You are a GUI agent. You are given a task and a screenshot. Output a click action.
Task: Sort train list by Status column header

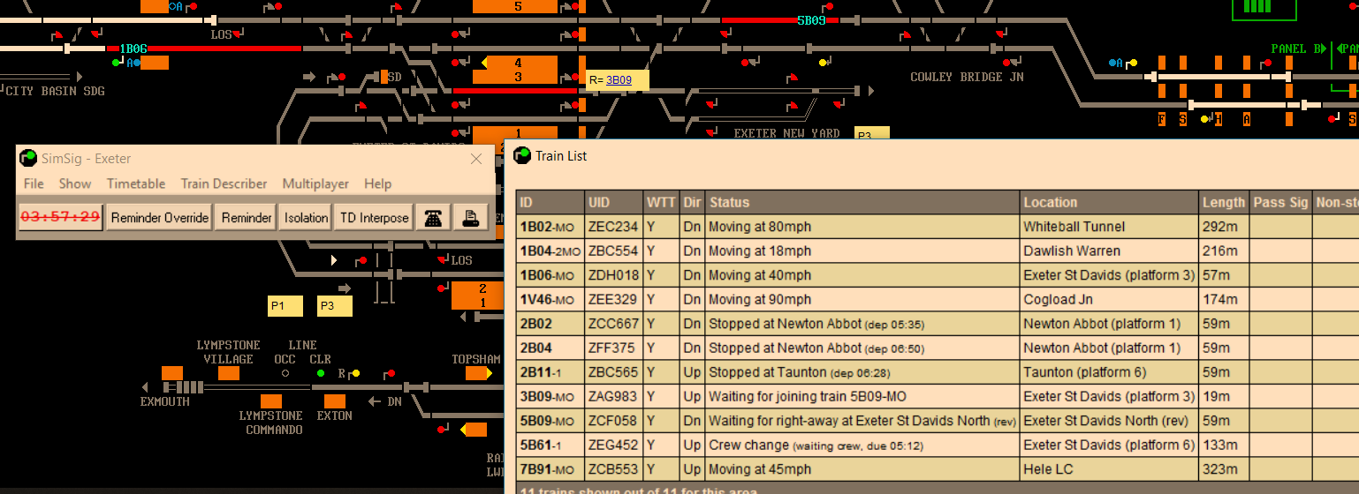[862, 202]
